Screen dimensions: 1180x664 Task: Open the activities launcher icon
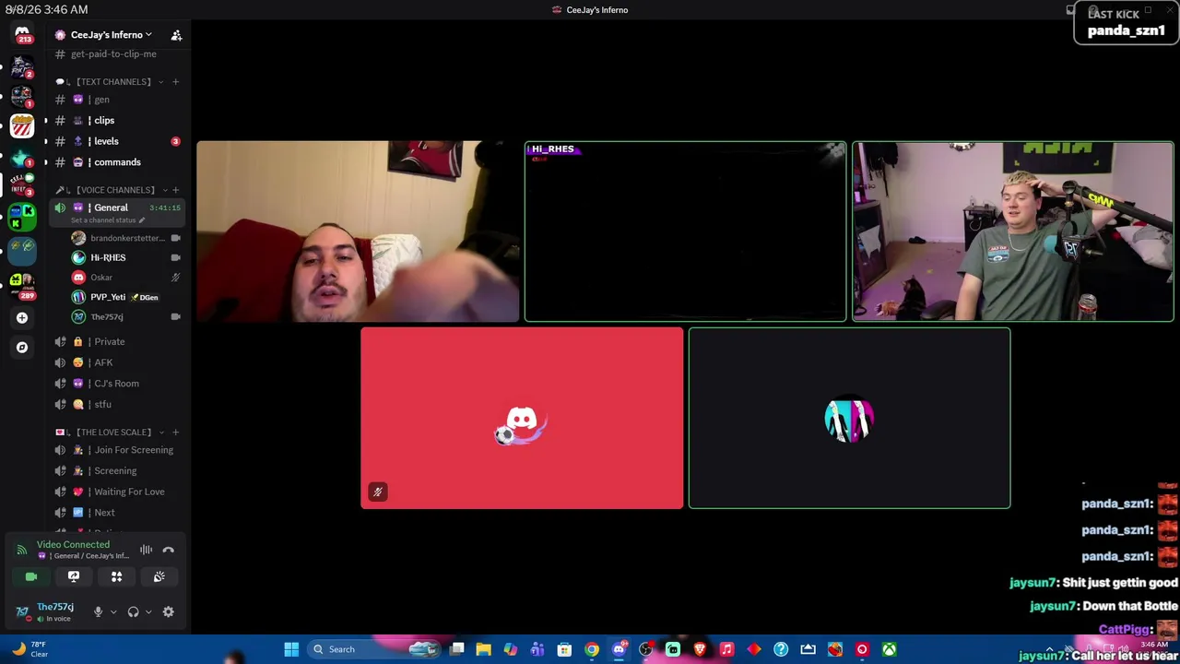[116, 576]
